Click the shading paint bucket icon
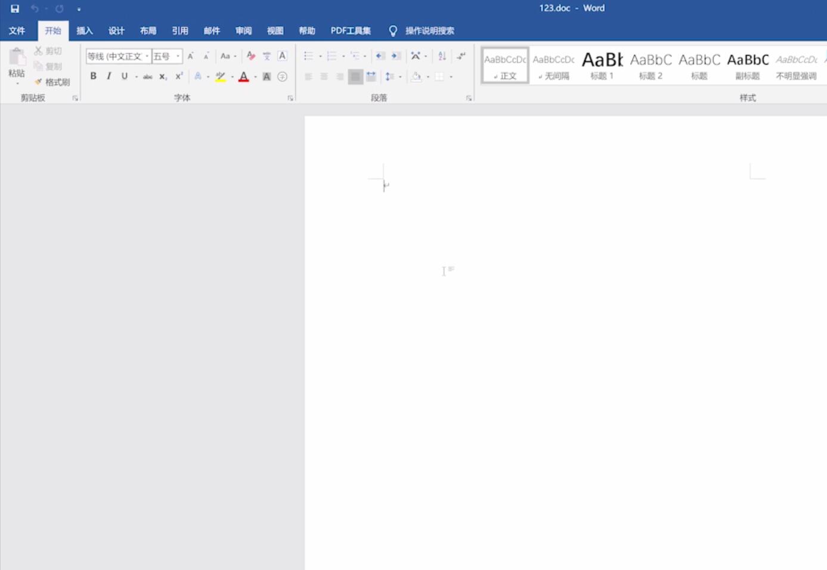 416,76
